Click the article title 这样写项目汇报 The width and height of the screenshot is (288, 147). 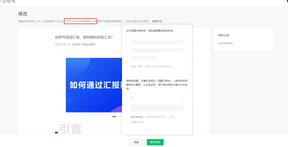point(84,37)
